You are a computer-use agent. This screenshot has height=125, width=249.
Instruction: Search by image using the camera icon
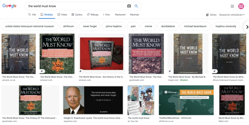(129, 6)
